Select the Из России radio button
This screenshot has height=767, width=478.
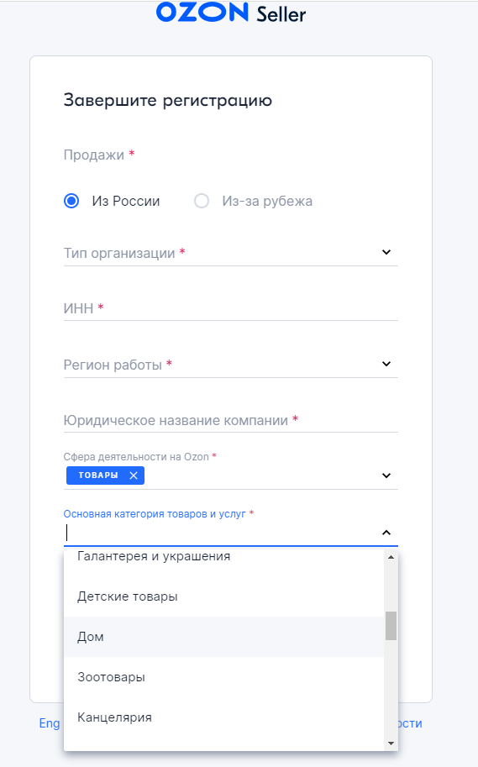click(71, 201)
